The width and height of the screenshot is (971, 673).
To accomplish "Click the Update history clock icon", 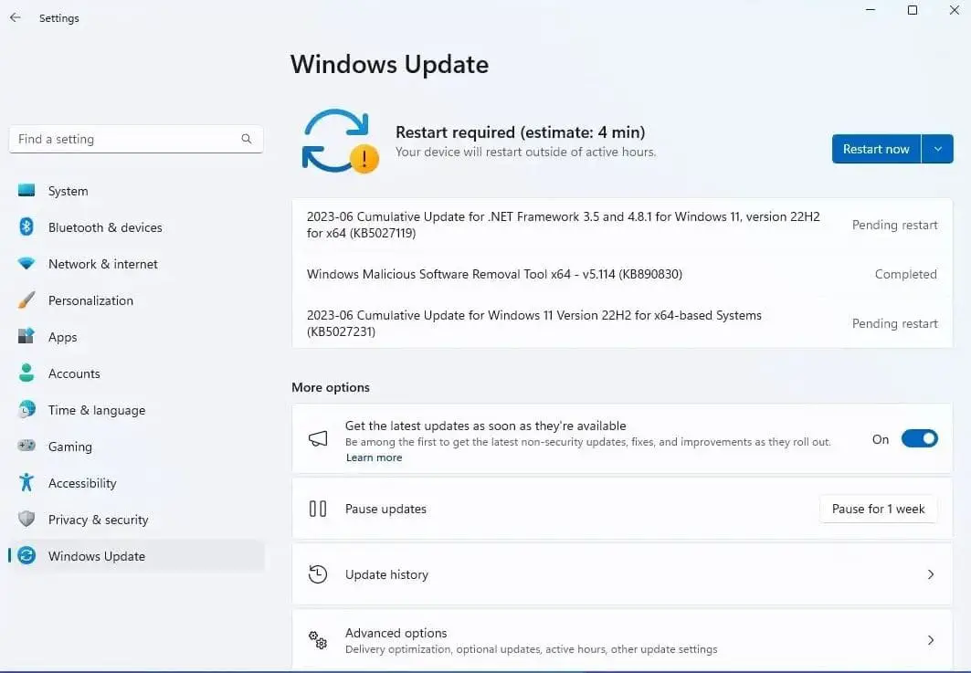I will coord(318,574).
